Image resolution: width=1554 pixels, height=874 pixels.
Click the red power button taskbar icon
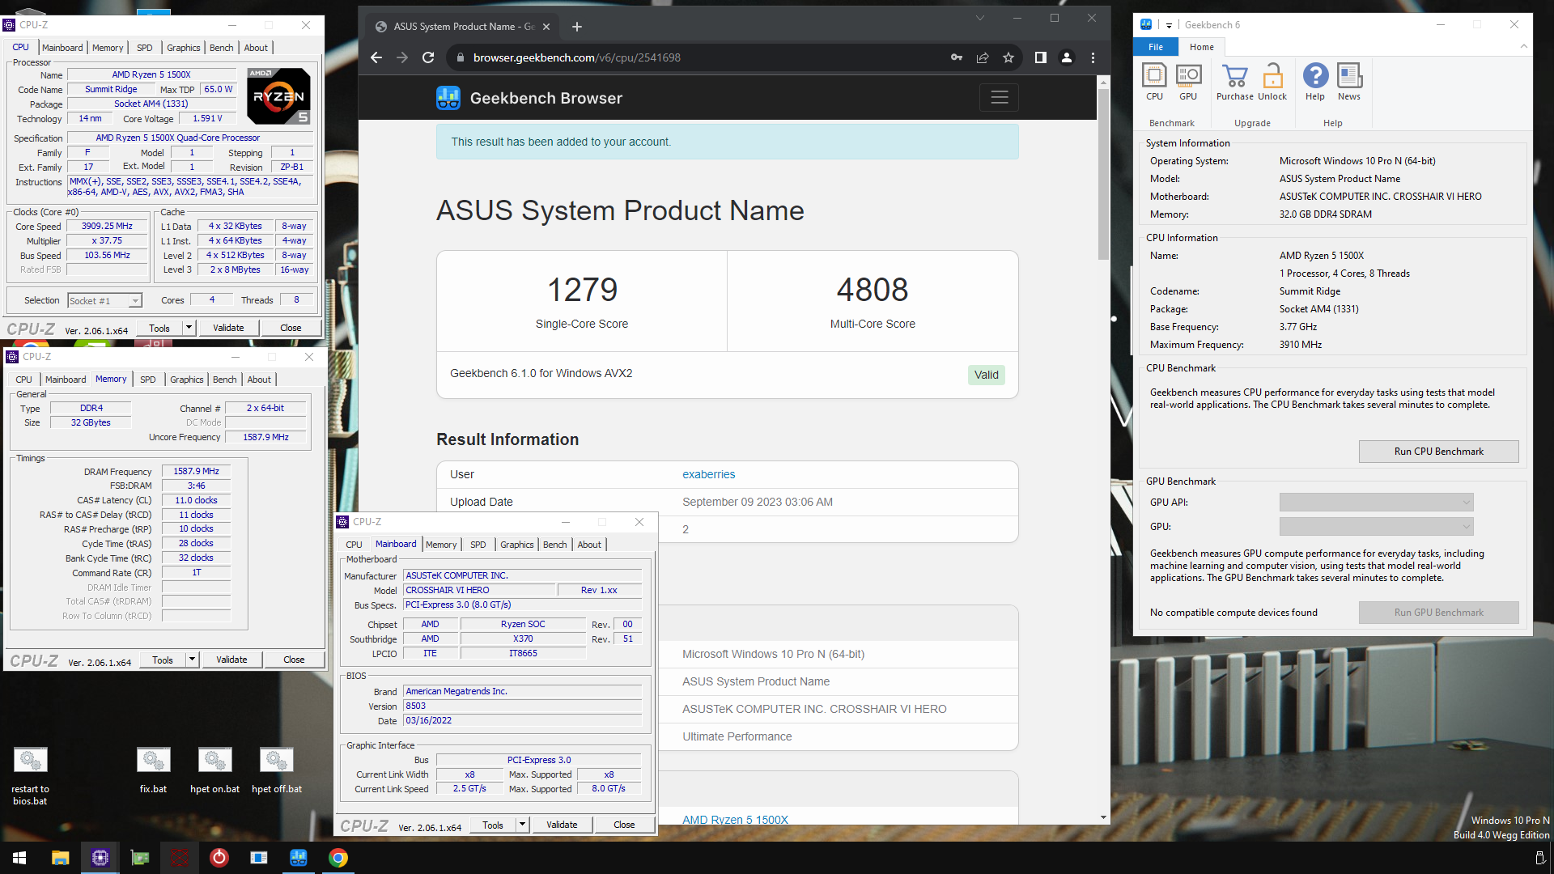click(x=219, y=858)
